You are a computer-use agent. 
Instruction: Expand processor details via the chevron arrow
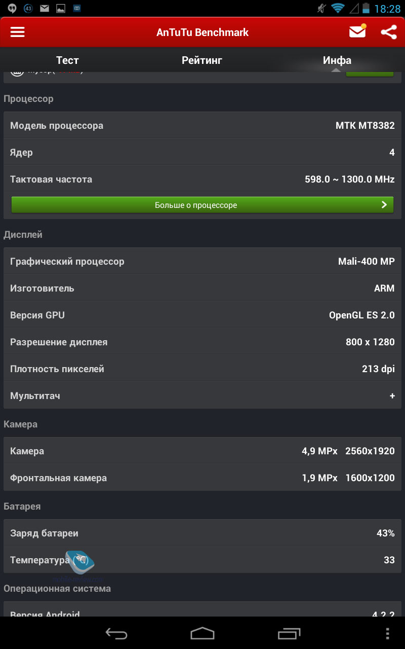click(x=384, y=205)
